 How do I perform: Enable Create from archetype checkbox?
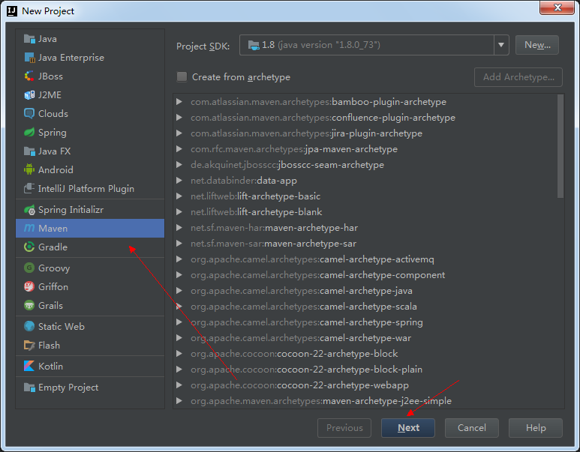click(182, 77)
